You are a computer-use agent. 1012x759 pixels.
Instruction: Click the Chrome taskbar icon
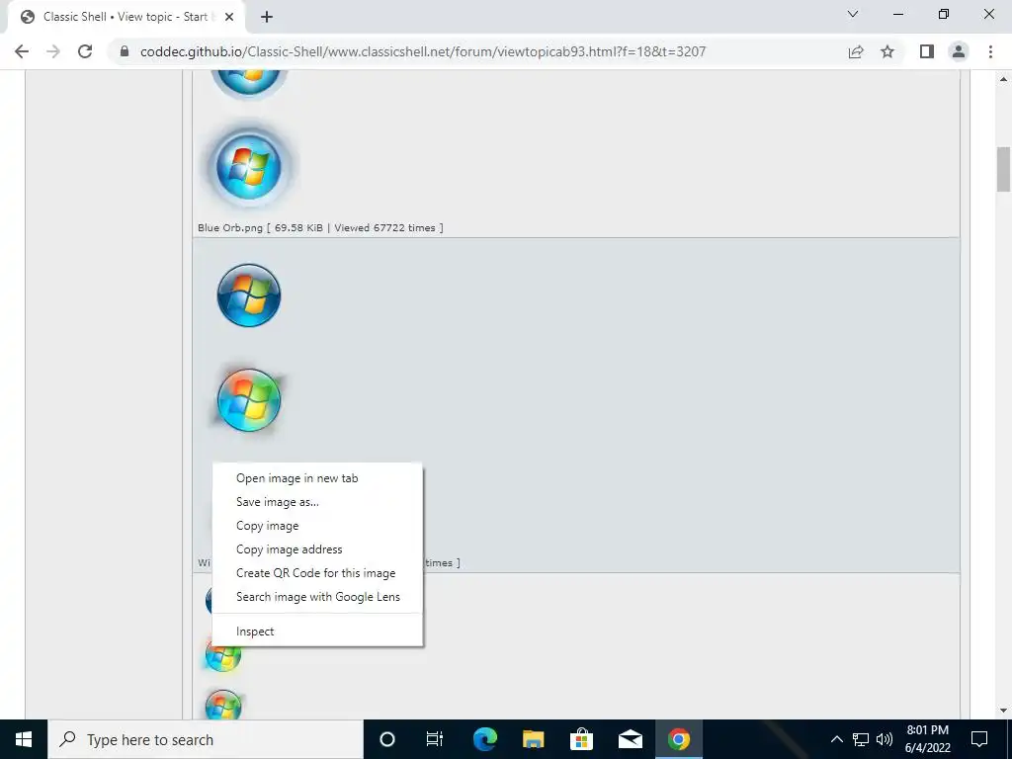pos(678,739)
